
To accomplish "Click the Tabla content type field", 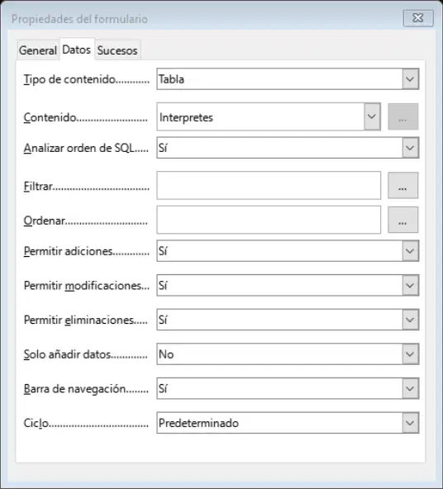I will point(279,79).
